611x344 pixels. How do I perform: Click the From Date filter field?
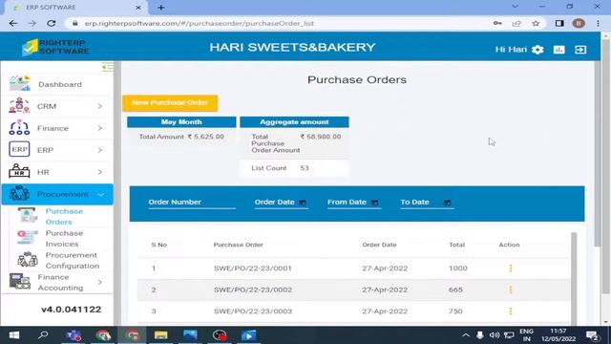click(x=354, y=203)
